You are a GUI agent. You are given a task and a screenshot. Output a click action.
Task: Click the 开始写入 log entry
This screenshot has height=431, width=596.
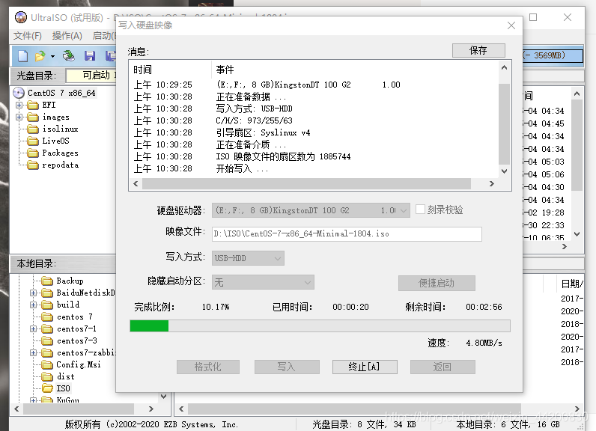click(x=242, y=168)
